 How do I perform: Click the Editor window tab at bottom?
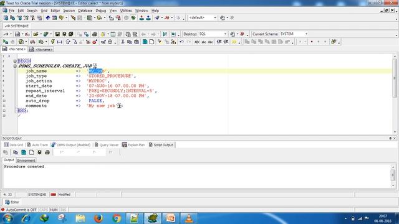(x=12, y=202)
